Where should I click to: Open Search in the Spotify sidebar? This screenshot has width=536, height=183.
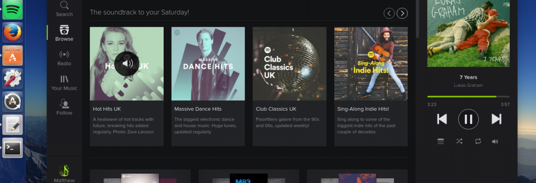[64, 9]
